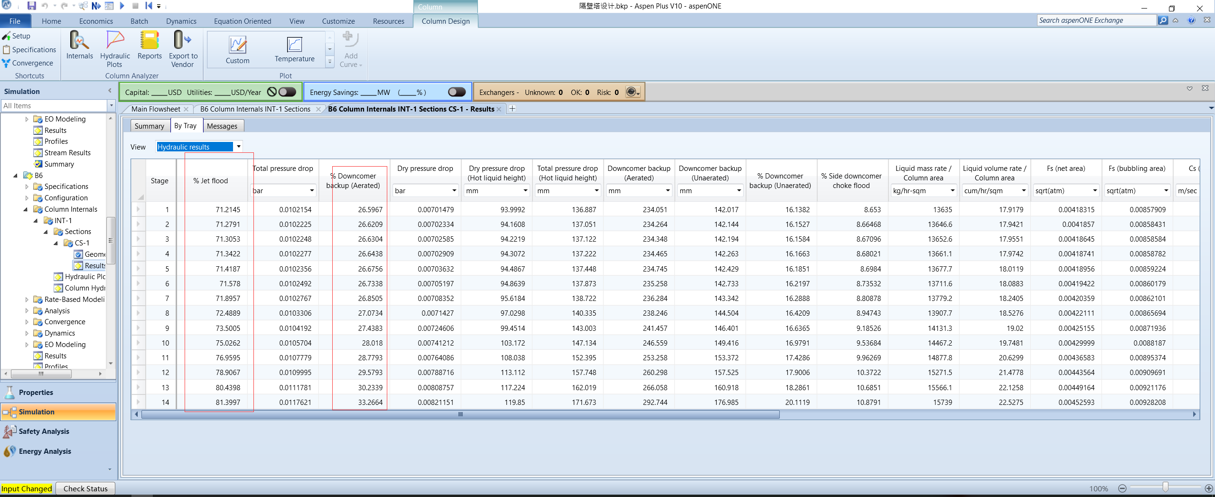The height and width of the screenshot is (497, 1215).
Task: Adjust the zoom slider in the status bar
Action: pyautogui.click(x=1166, y=487)
